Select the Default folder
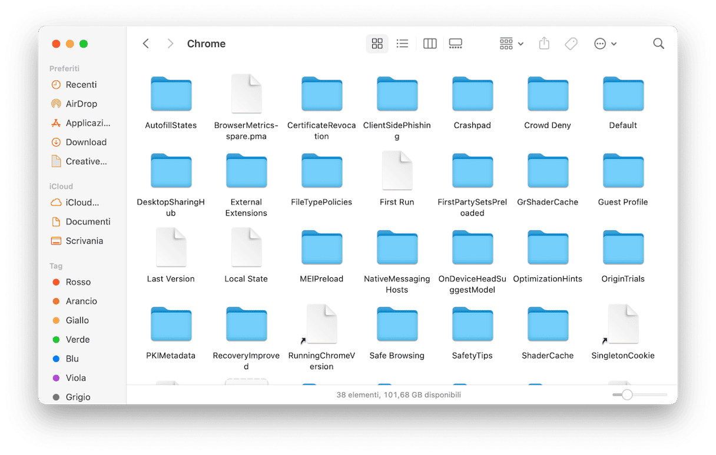The width and height of the screenshot is (716, 455). (x=623, y=94)
